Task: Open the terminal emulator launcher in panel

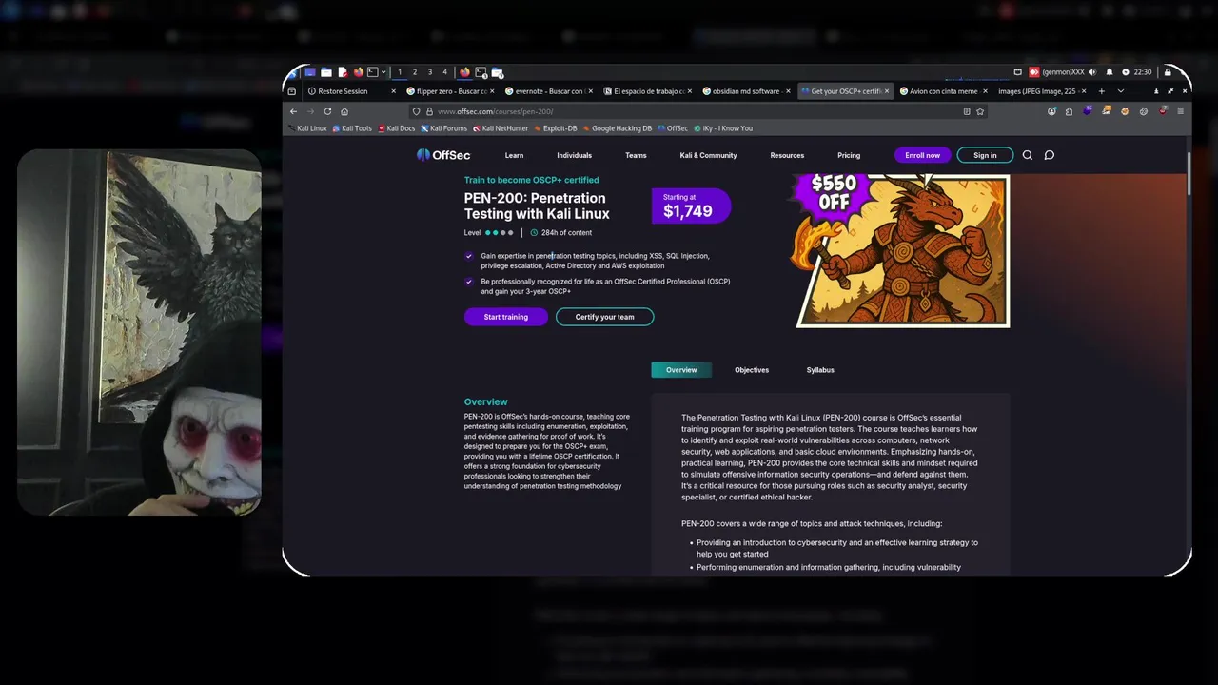Action: click(373, 72)
